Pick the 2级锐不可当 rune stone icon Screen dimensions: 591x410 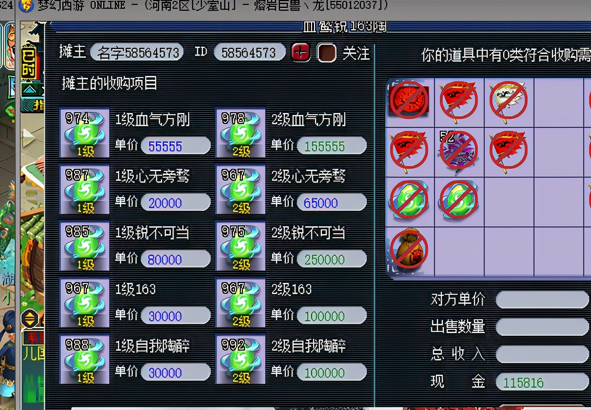pyautogui.click(x=240, y=246)
